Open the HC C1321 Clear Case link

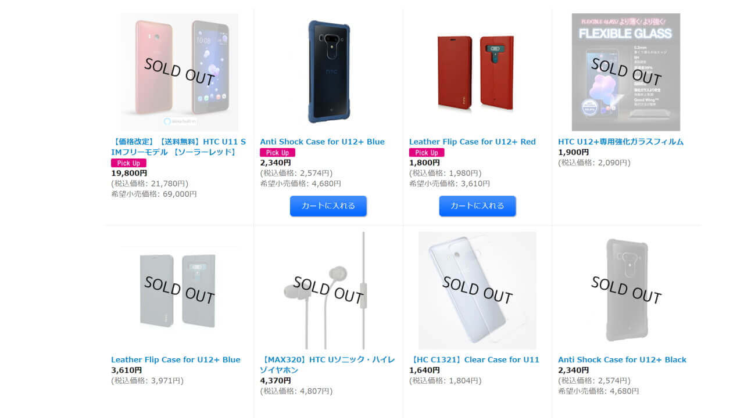474,359
